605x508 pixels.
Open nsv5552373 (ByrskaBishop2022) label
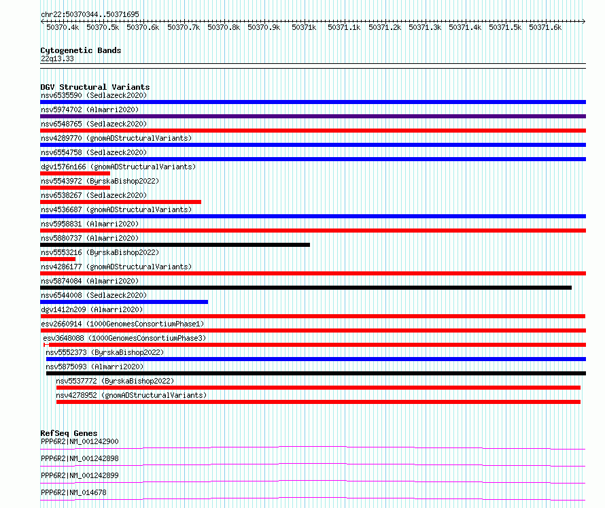[105, 352]
